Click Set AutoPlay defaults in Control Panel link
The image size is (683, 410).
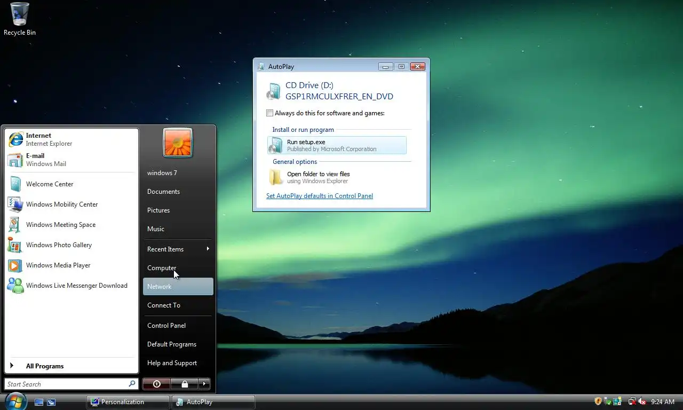pos(320,196)
